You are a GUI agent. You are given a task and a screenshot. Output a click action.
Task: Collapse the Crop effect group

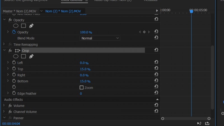coord(4,50)
